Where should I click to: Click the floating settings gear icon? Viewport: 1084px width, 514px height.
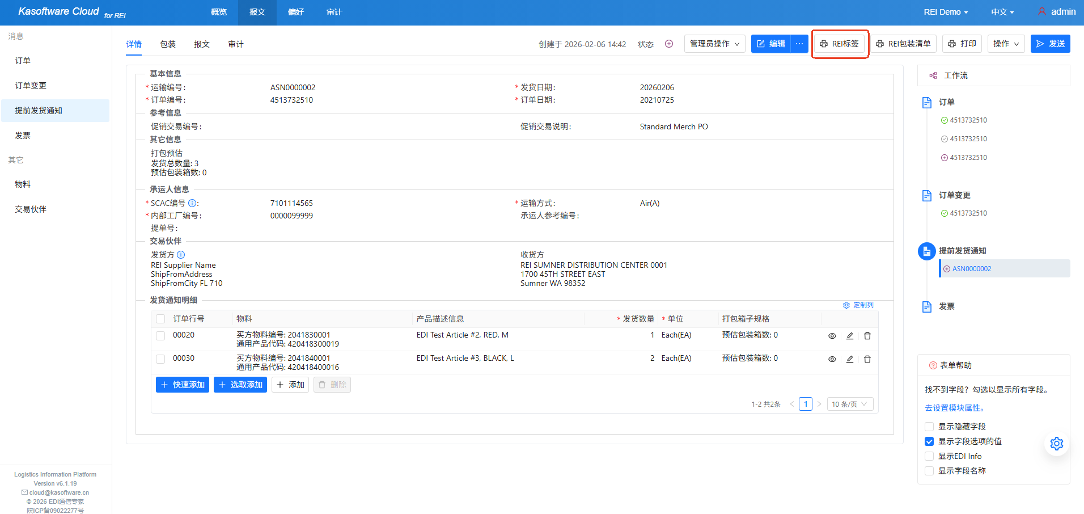tap(1056, 444)
